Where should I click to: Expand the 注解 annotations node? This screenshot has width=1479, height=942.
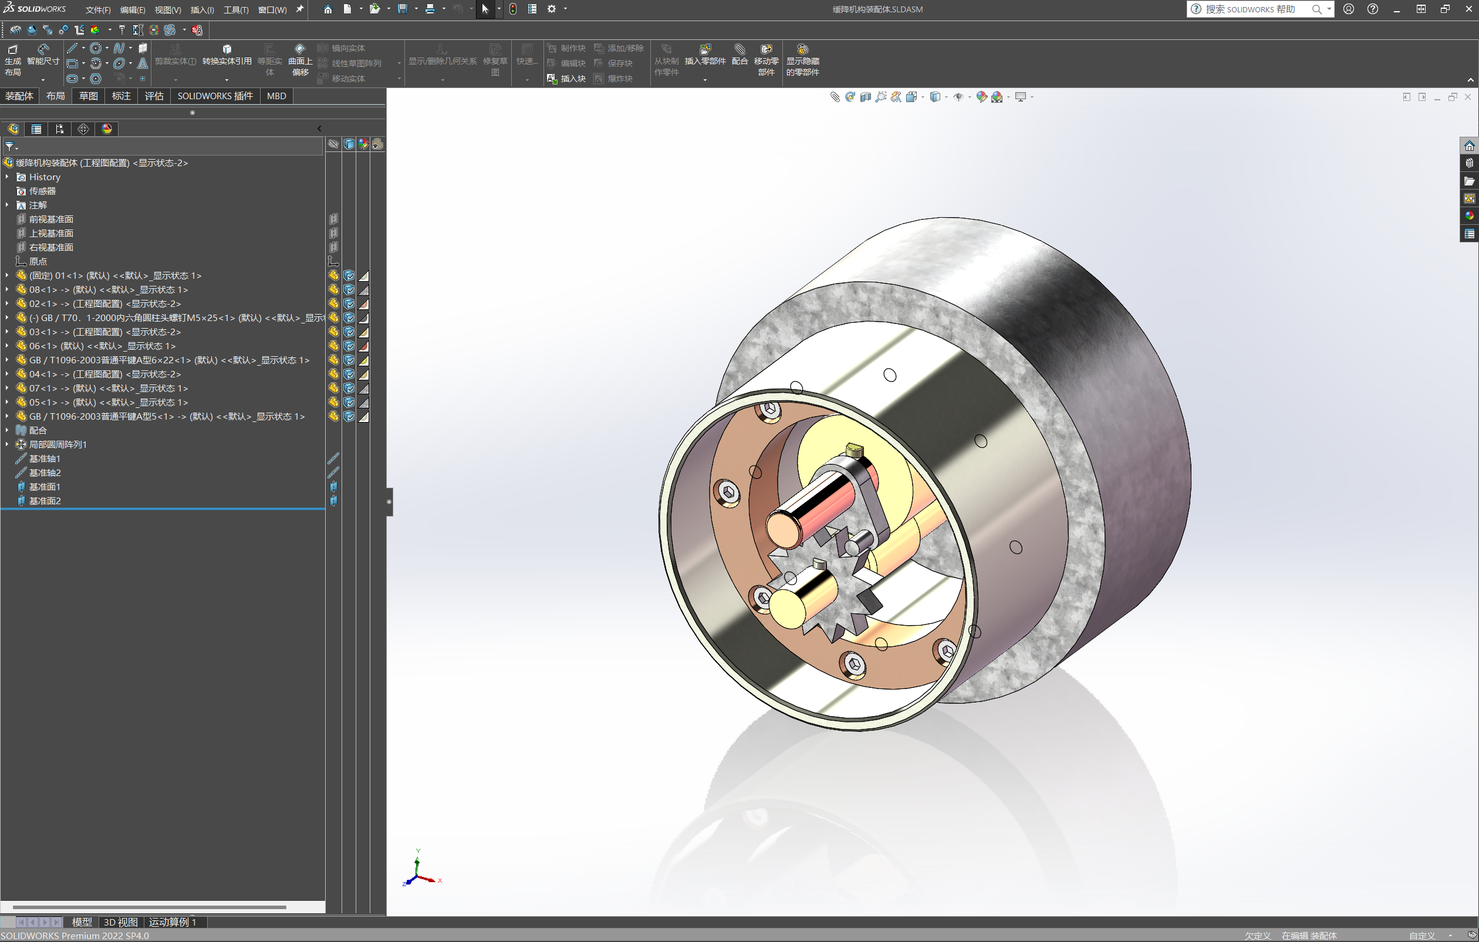7,205
